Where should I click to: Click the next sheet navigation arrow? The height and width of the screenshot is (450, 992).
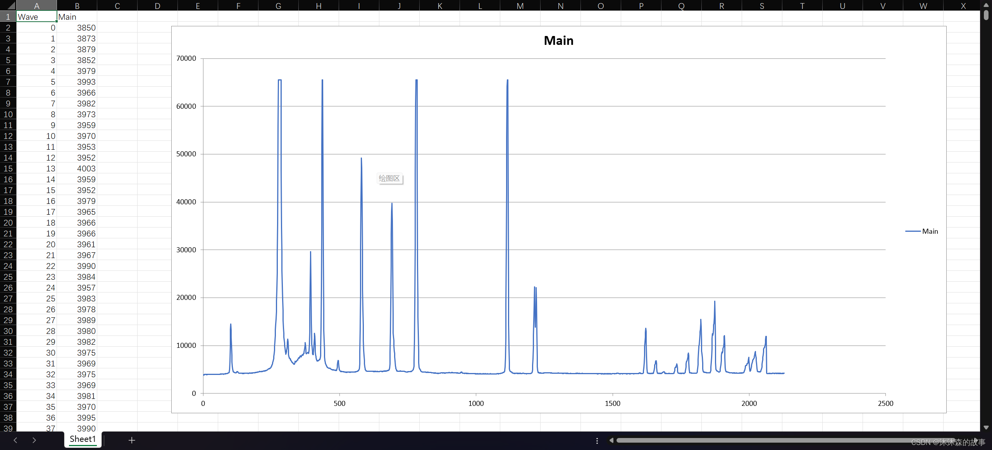click(34, 440)
